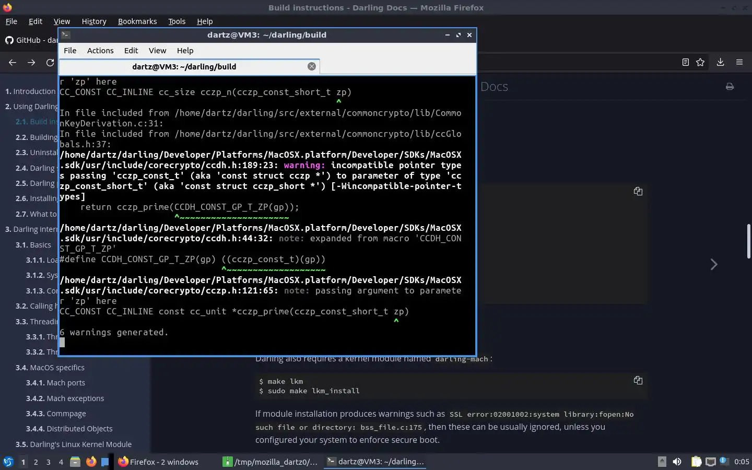Open the KDE application launcher
Screen dimensions: 752x470
pos(8,462)
